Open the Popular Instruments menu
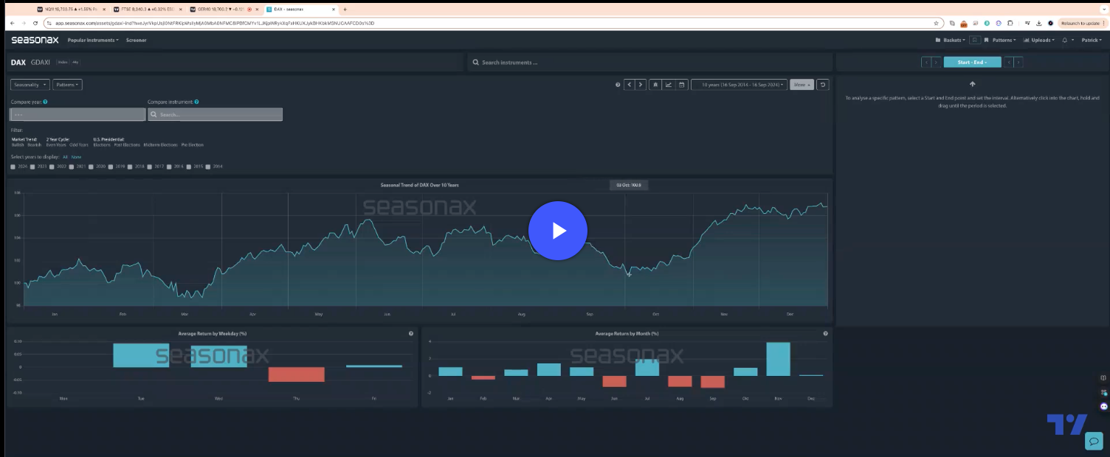 click(93, 40)
